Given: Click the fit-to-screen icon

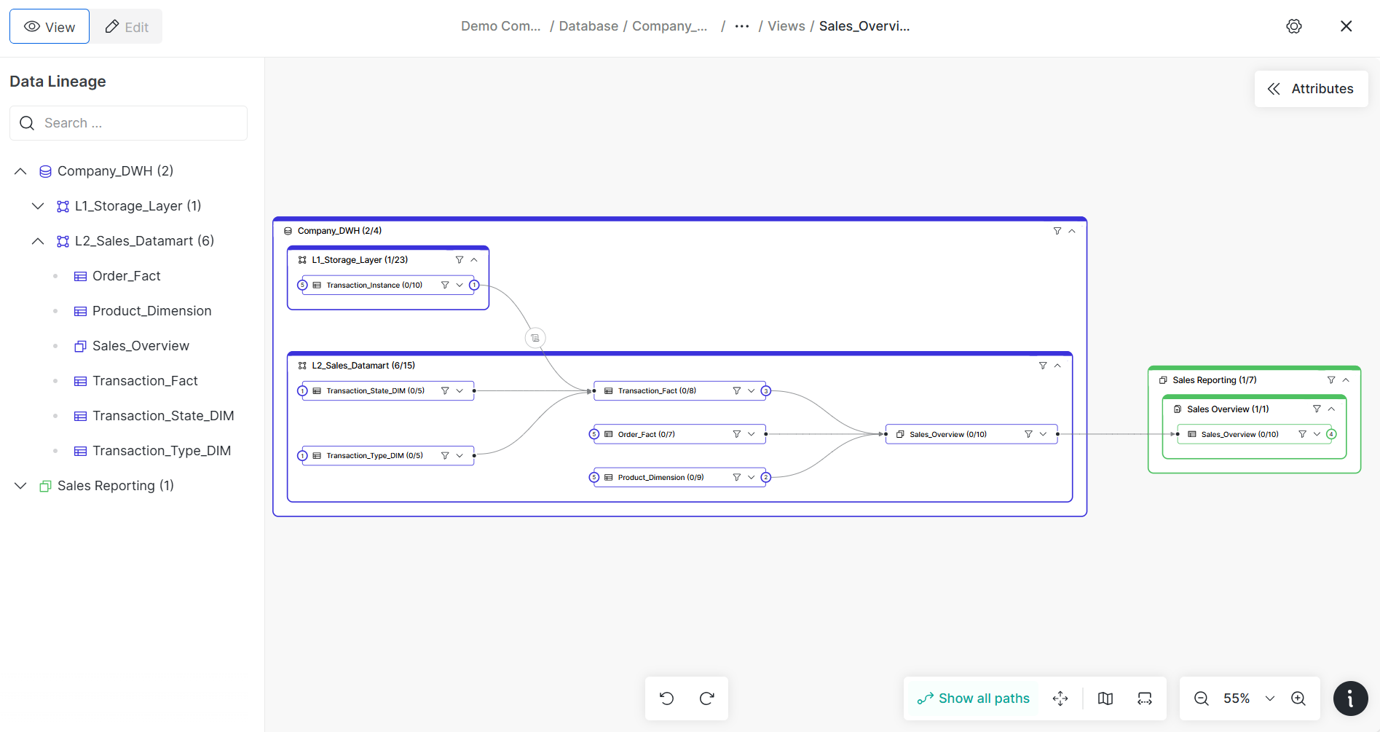Looking at the screenshot, I should coord(1145,698).
